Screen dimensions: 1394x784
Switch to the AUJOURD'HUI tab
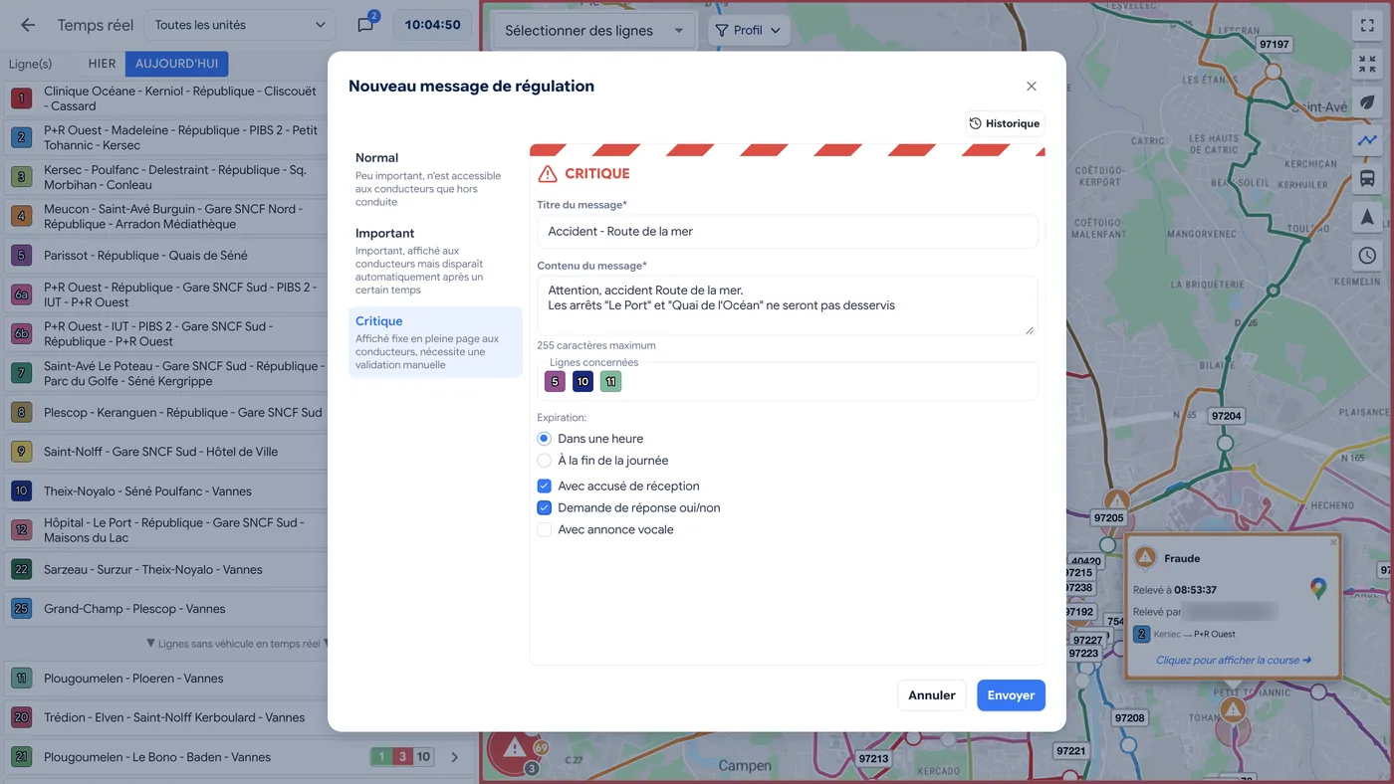(177, 64)
